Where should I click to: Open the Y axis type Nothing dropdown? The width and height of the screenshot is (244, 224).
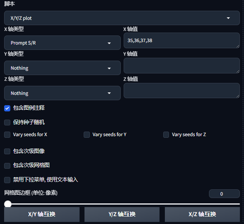coord(62,68)
